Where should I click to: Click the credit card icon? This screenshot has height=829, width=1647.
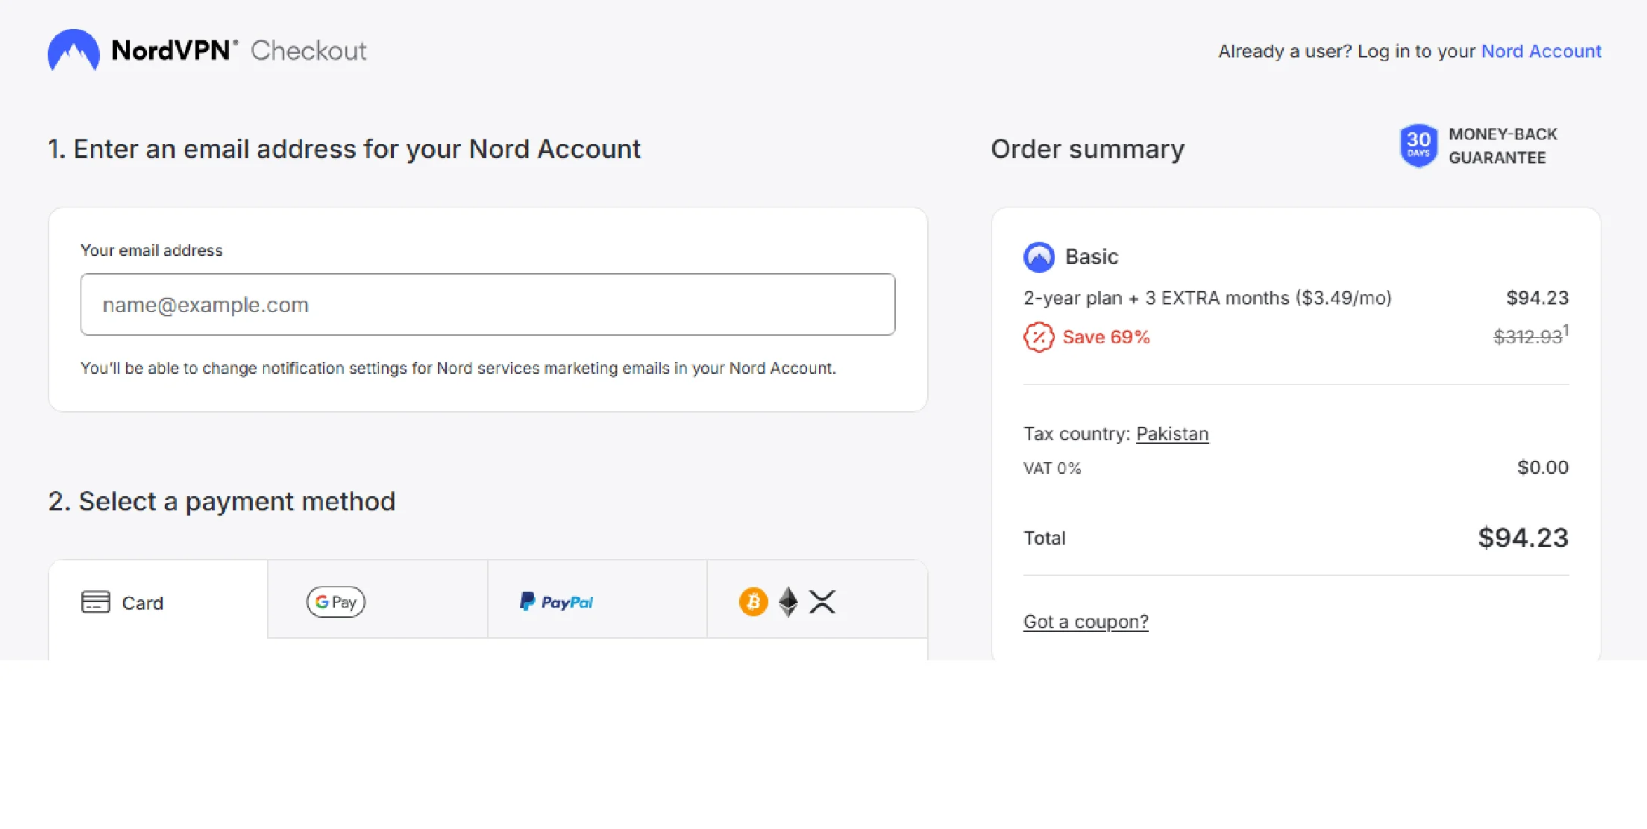[x=95, y=601]
